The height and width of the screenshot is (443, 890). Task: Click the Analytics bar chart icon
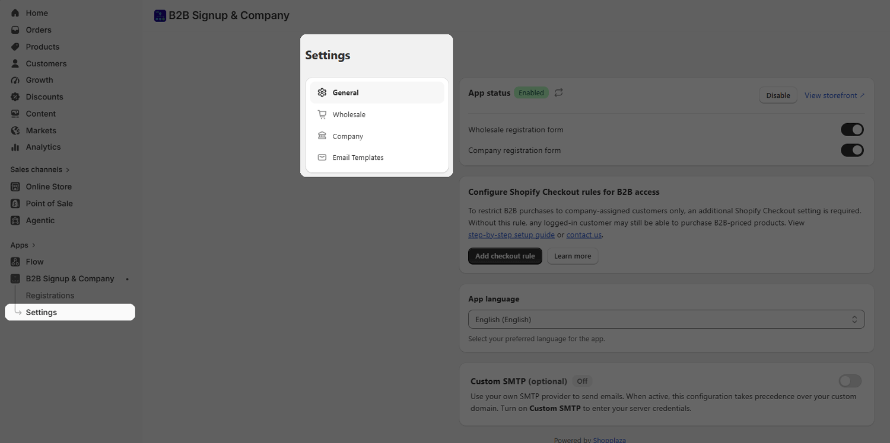coord(15,147)
